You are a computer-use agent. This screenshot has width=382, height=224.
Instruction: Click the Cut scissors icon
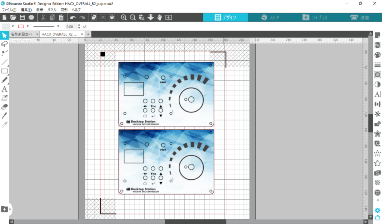[43, 17]
